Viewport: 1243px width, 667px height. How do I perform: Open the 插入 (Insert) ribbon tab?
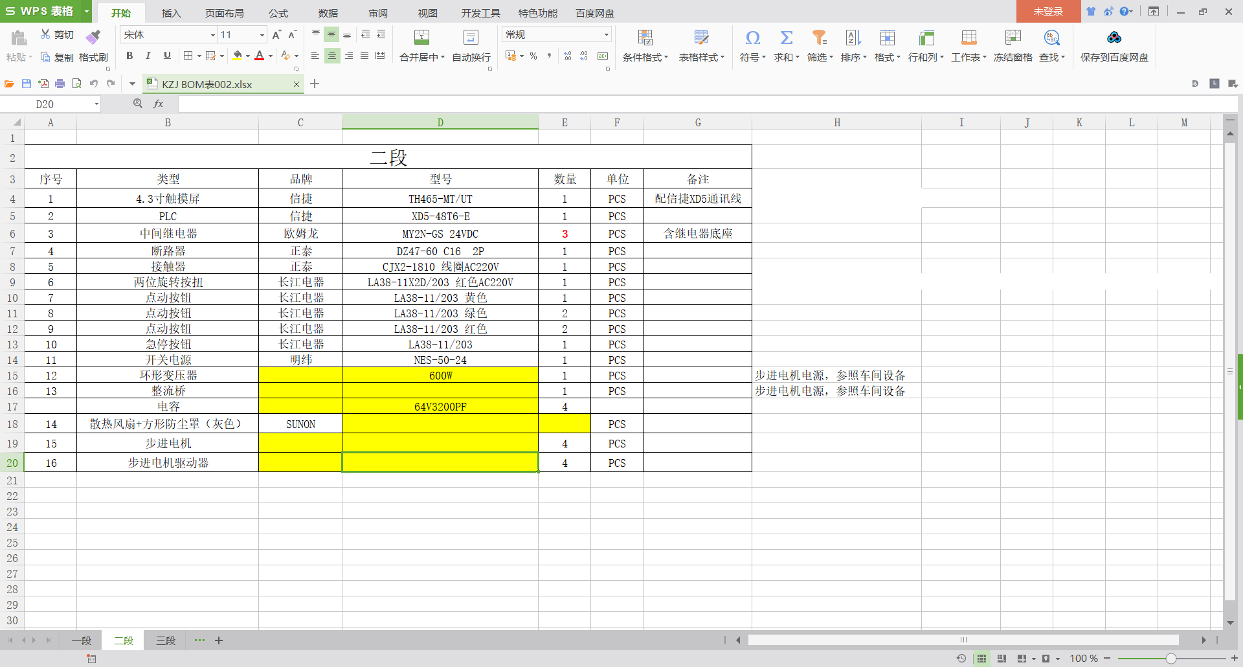(x=171, y=13)
